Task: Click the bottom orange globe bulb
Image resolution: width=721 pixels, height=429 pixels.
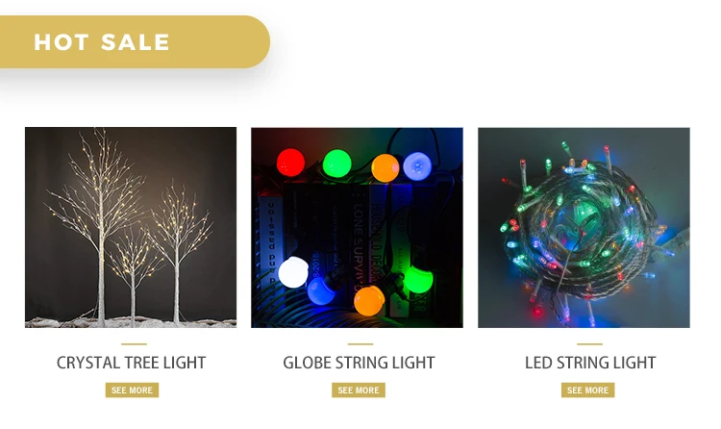Action: pyautogui.click(x=369, y=300)
